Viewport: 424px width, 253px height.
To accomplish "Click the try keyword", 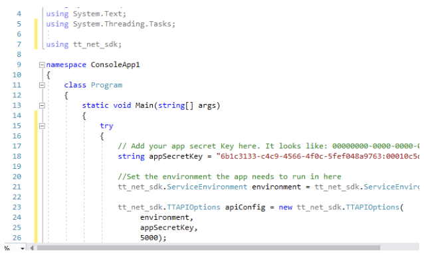I will (x=106, y=126).
